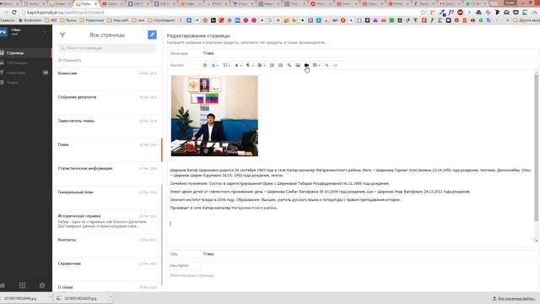Select the Собрание депутатов page

107,103
